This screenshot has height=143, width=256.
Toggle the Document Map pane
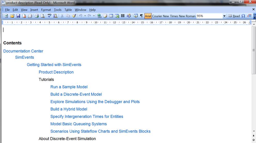pyautogui.click(x=136, y=16)
